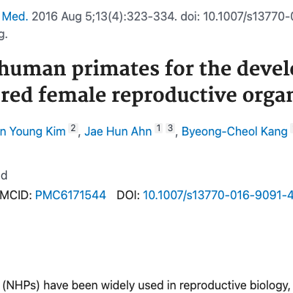Click the citation date '2016 Aug 5;13(4):323-334'
Viewport: 293px width, 293px height.
pos(103,17)
